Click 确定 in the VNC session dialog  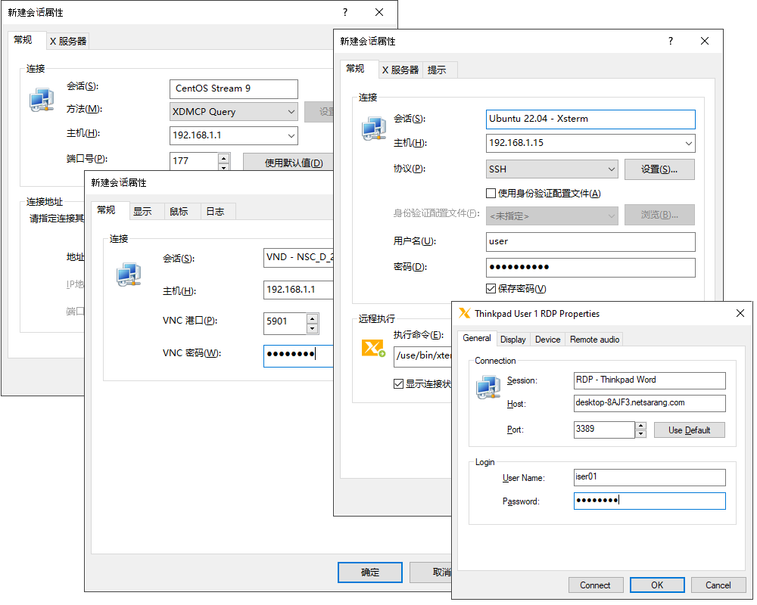pos(370,572)
